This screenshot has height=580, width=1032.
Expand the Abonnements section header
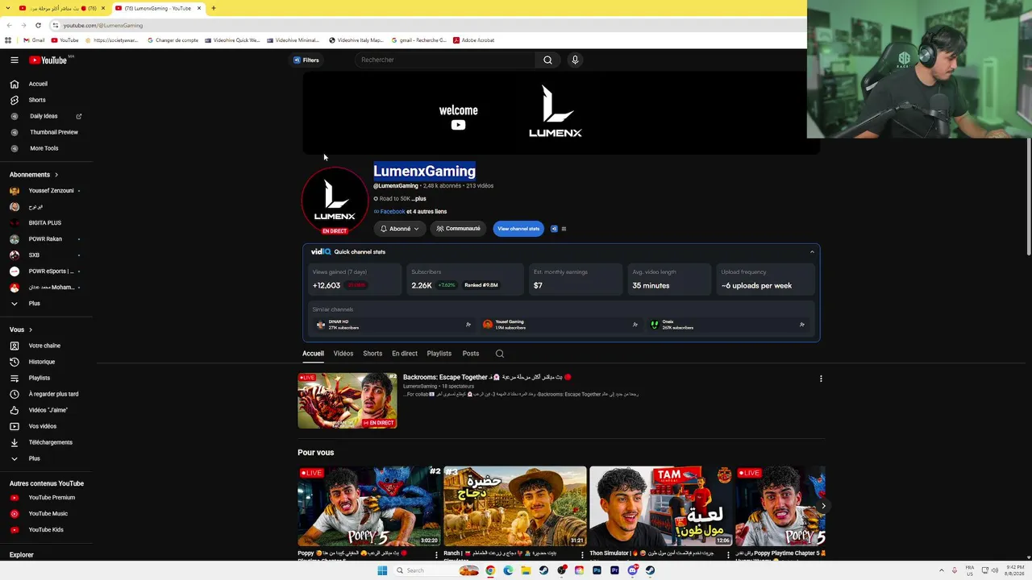(x=34, y=175)
